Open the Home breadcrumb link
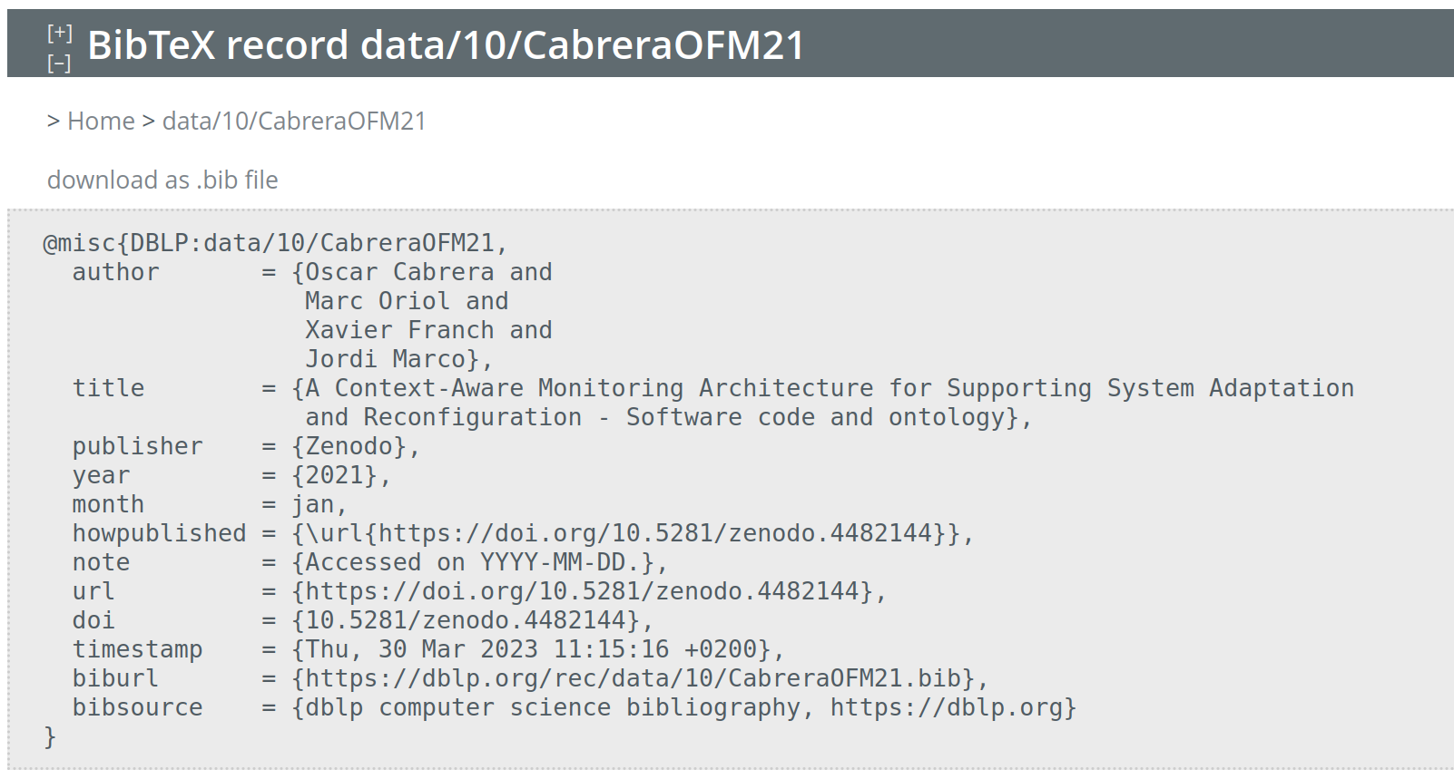Viewport: 1454px width, 779px height. point(100,121)
